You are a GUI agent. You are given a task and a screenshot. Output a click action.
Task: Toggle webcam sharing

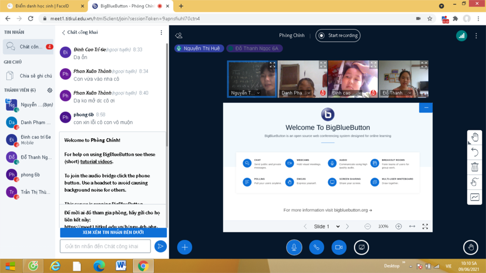339,247
